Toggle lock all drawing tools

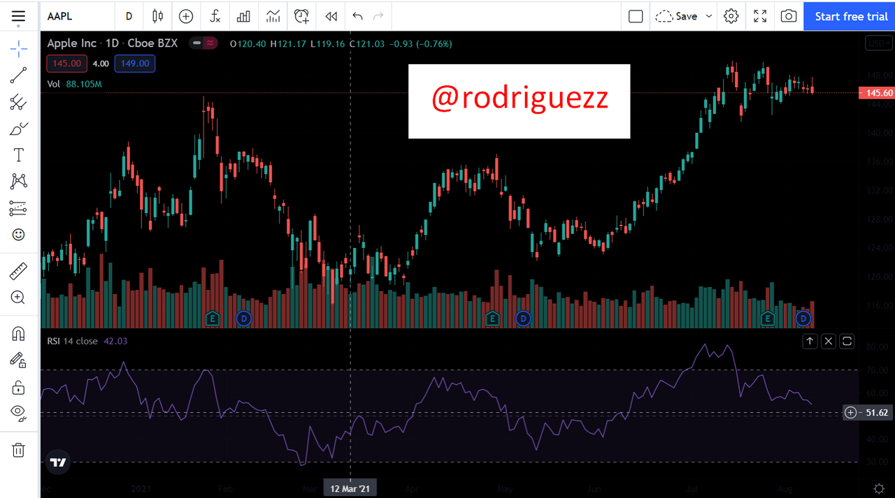tap(19, 387)
